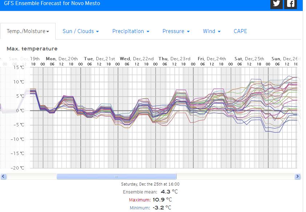Open the Wind tab menu
The image size is (306, 212).
pyautogui.click(x=212, y=31)
